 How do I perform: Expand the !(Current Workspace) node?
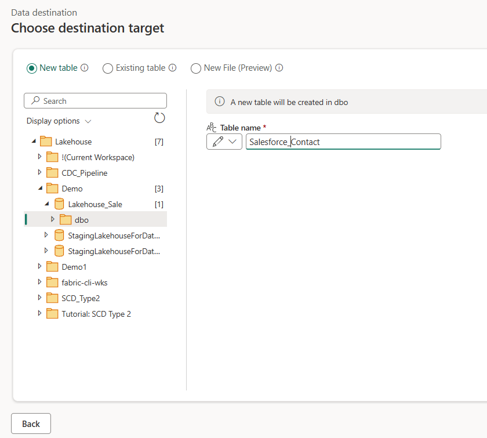39,157
